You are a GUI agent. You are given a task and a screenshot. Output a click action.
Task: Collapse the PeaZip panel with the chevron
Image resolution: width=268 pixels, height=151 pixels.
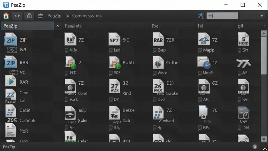point(58,26)
